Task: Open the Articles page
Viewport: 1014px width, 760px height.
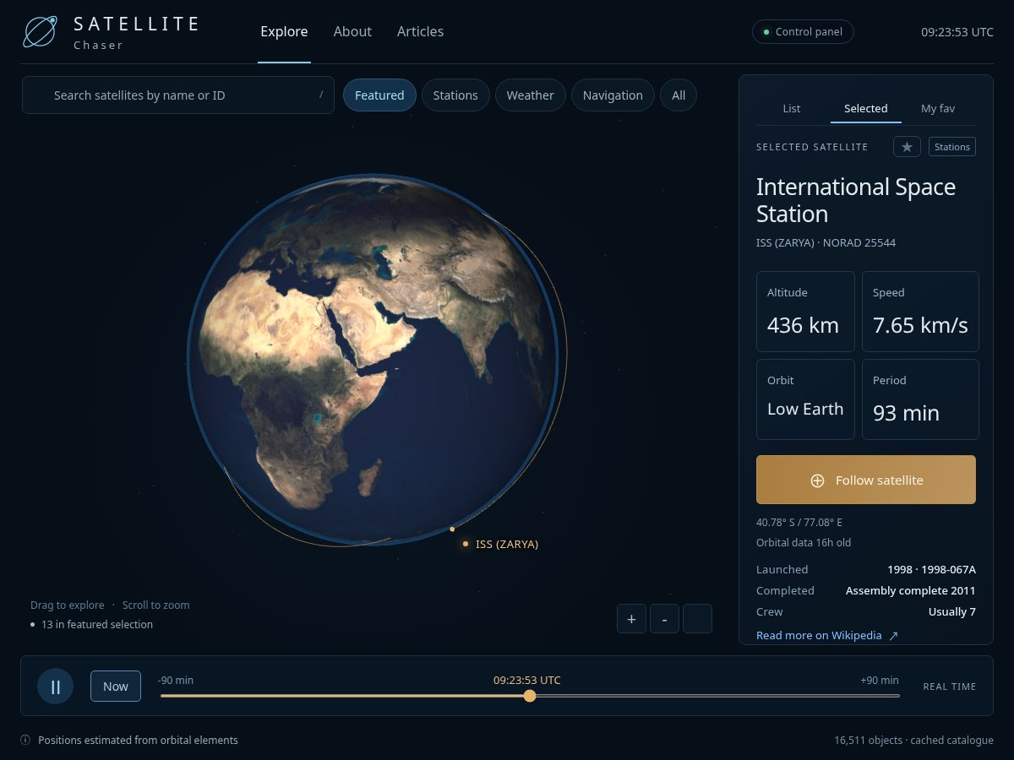Action: point(420,31)
